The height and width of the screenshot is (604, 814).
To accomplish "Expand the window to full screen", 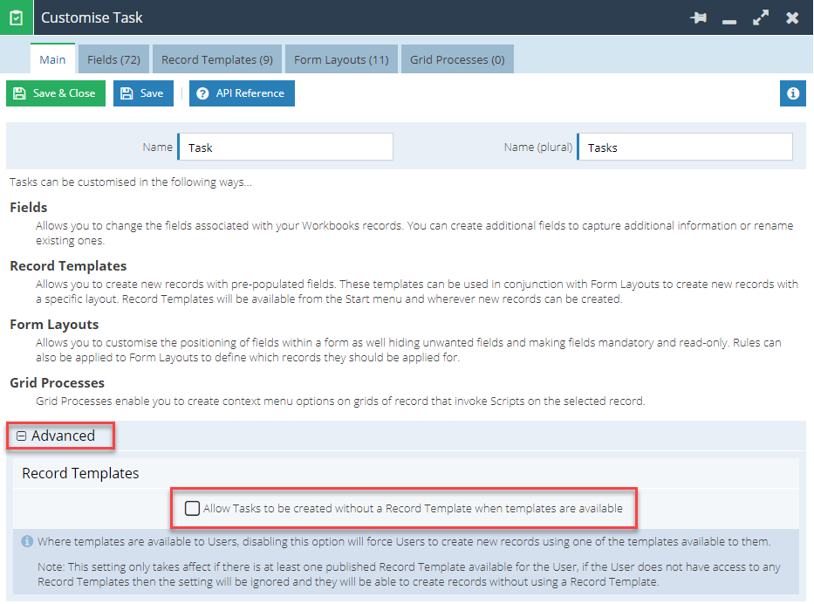I will [761, 17].
